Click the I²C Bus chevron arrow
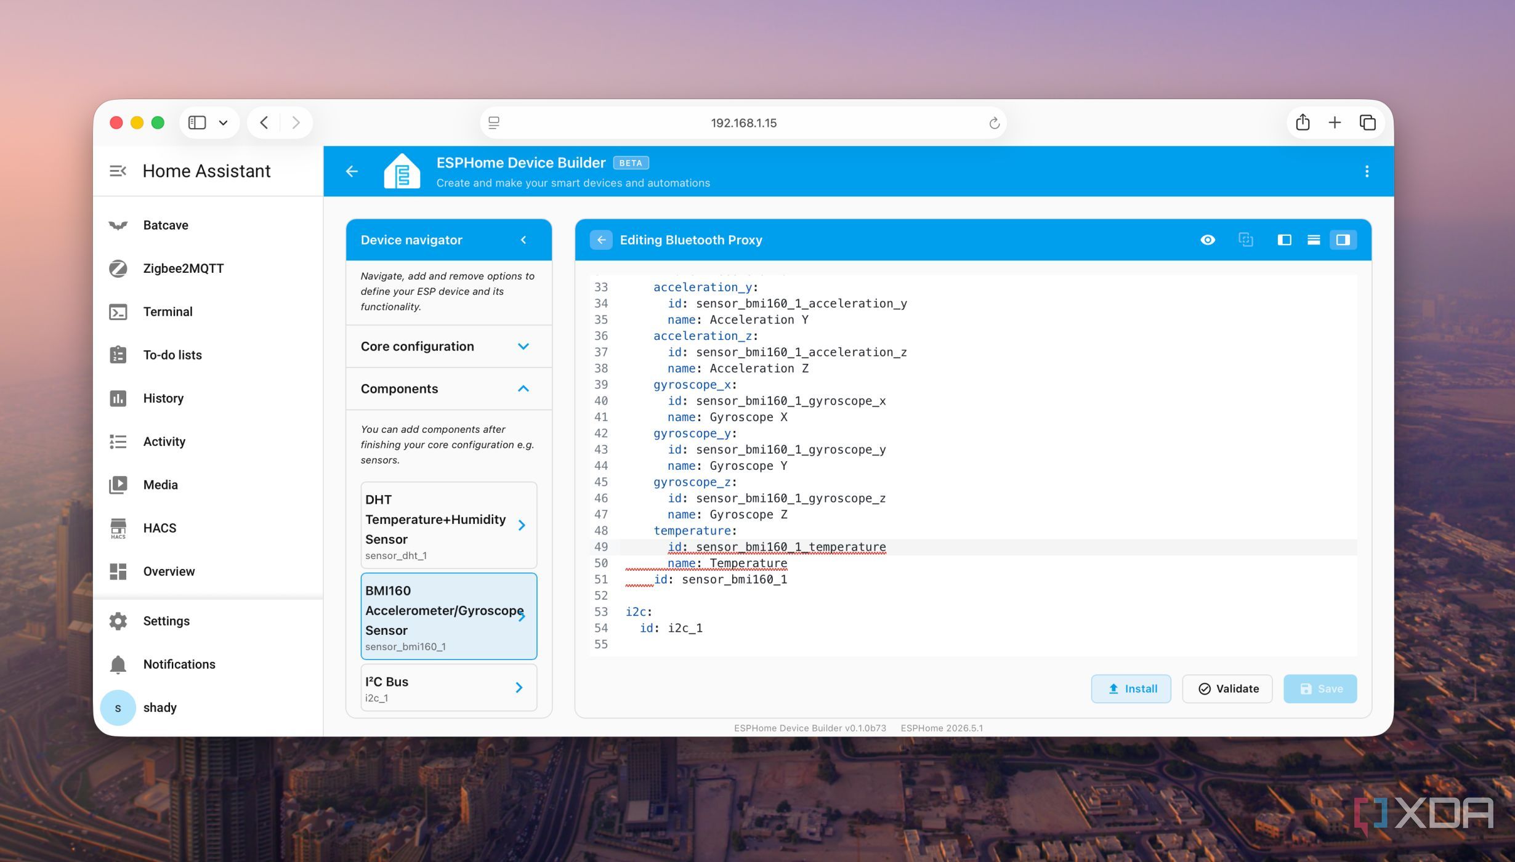The height and width of the screenshot is (862, 1515). click(x=519, y=688)
